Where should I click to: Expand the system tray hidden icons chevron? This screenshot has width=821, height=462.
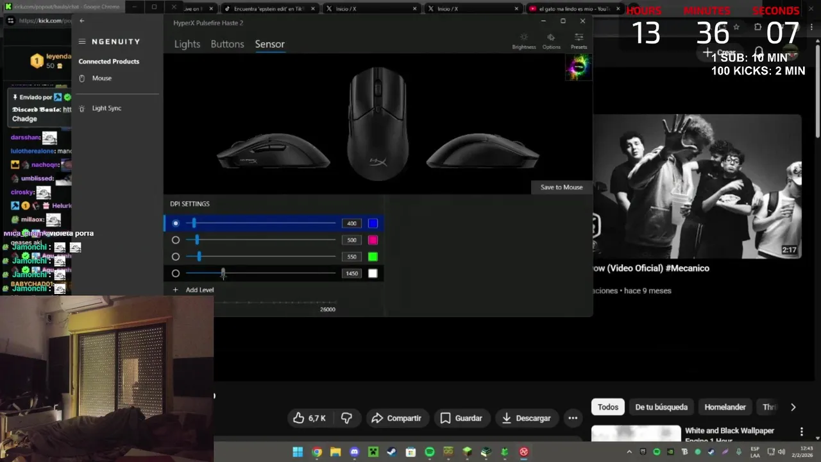[x=629, y=452]
